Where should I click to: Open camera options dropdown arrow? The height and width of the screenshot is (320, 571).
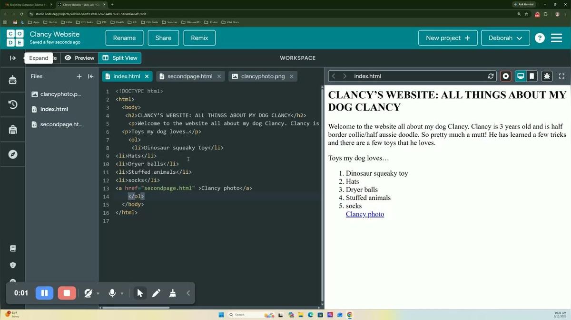click(x=98, y=293)
